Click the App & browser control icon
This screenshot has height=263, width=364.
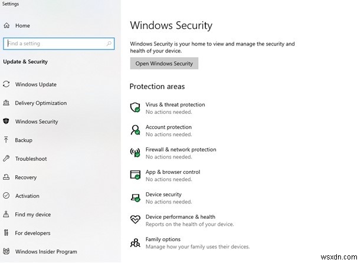click(x=135, y=175)
